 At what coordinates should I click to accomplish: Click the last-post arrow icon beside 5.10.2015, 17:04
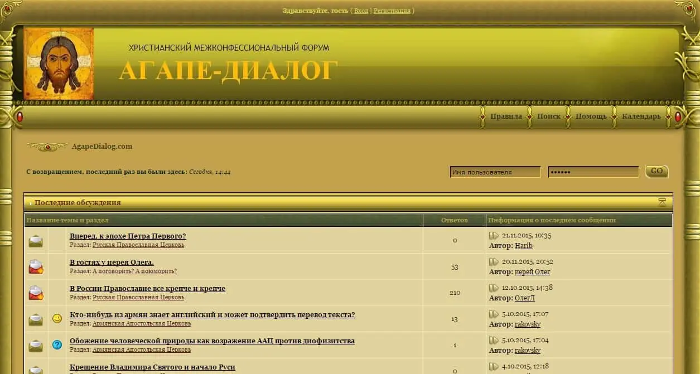pyautogui.click(x=494, y=341)
